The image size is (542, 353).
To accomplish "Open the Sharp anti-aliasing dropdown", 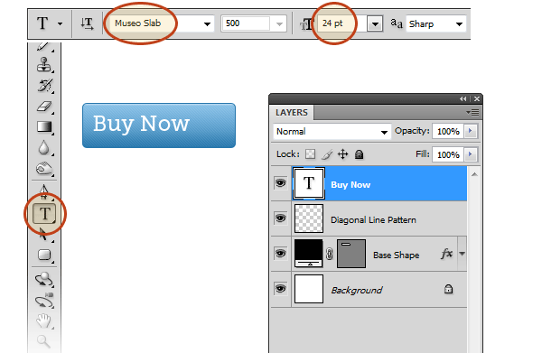I will pos(459,23).
